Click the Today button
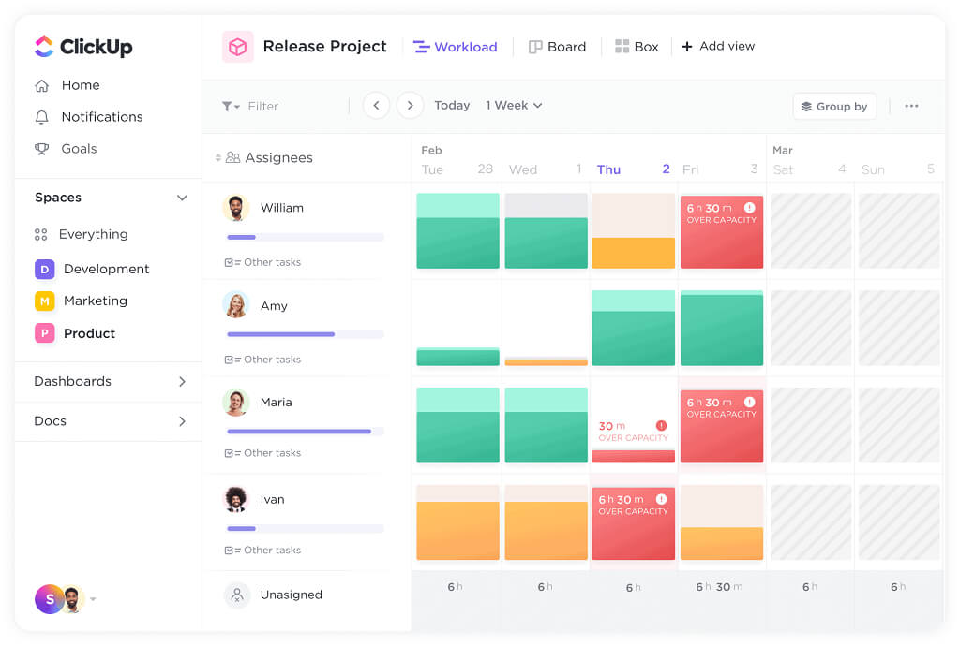 point(452,106)
